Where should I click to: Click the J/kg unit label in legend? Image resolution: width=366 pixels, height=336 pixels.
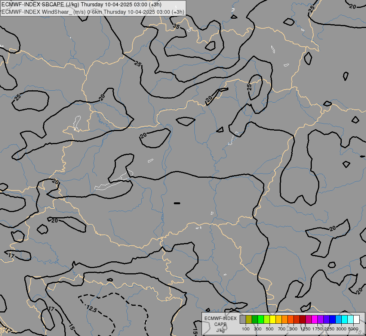click(220, 330)
